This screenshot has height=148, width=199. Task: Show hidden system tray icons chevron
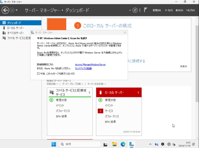tap(150, 144)
